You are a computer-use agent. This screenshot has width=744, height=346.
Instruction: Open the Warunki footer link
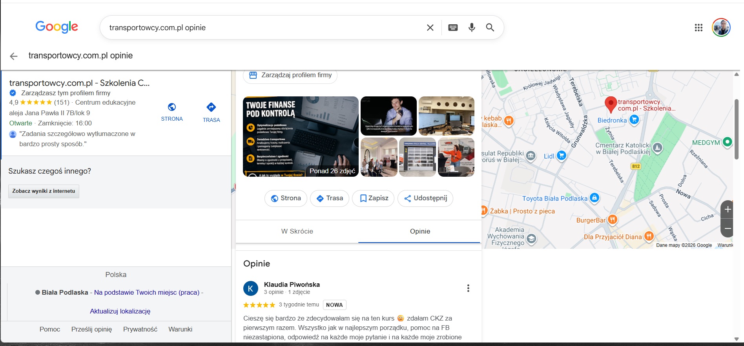pos(181,329)
